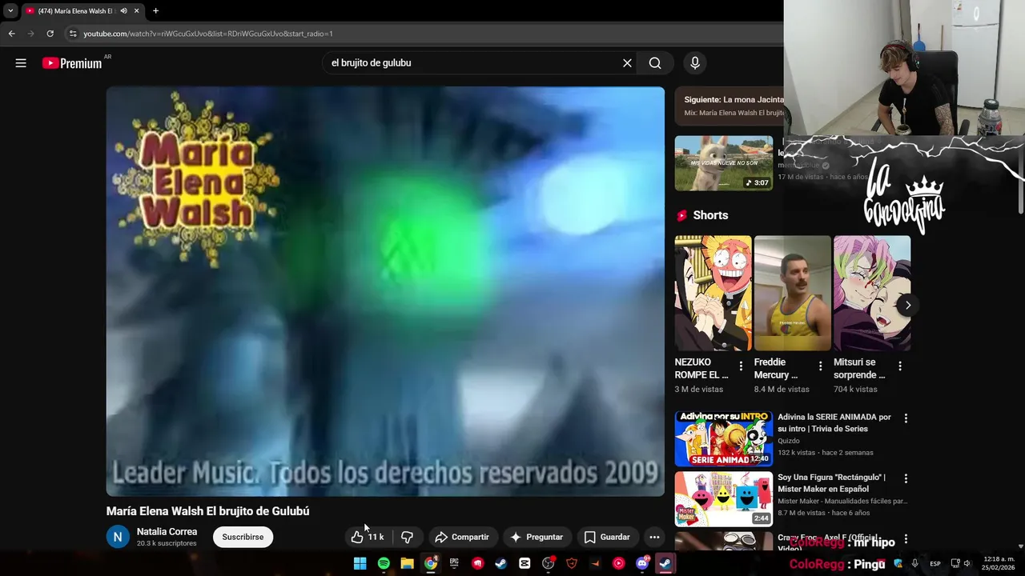The height and width of the screenshot is (576, 1025).
Task: Save video with Guardar button
Action: pos(606,537)
